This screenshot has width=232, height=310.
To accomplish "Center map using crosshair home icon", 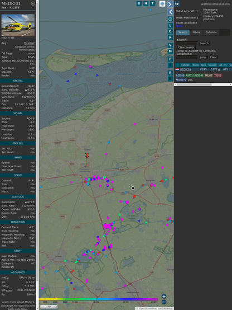I will click(170, 19).
